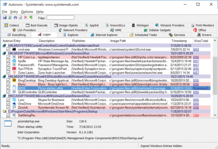
Task: Click the BingDesktop entry icon
Action: 14,80
